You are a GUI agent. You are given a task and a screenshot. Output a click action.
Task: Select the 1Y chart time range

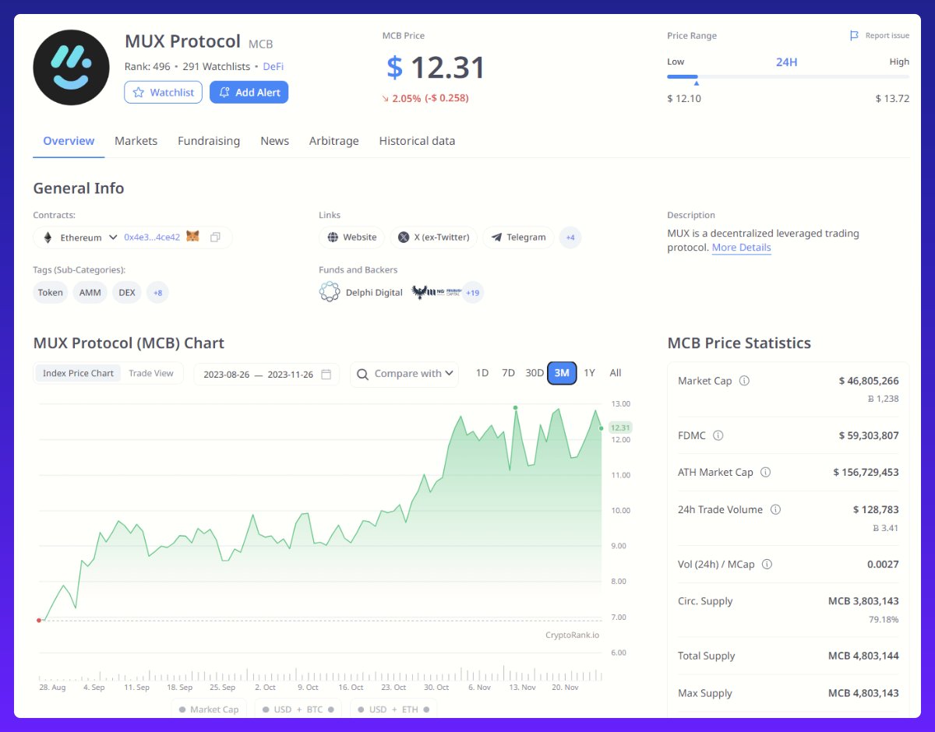click(589, 373)
